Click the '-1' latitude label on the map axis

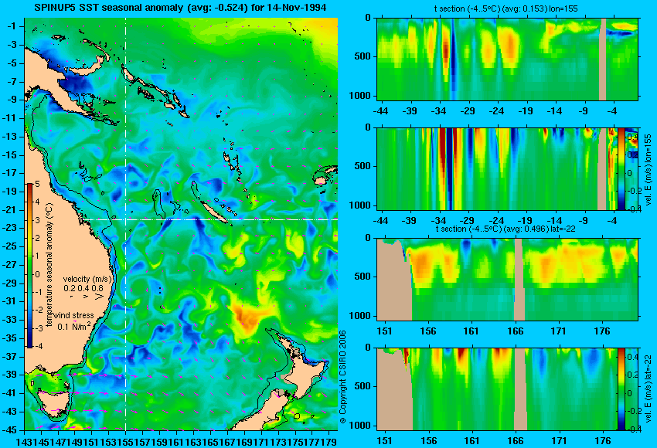12,26
